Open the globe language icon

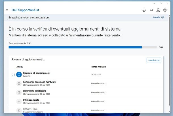coord(165,10)
